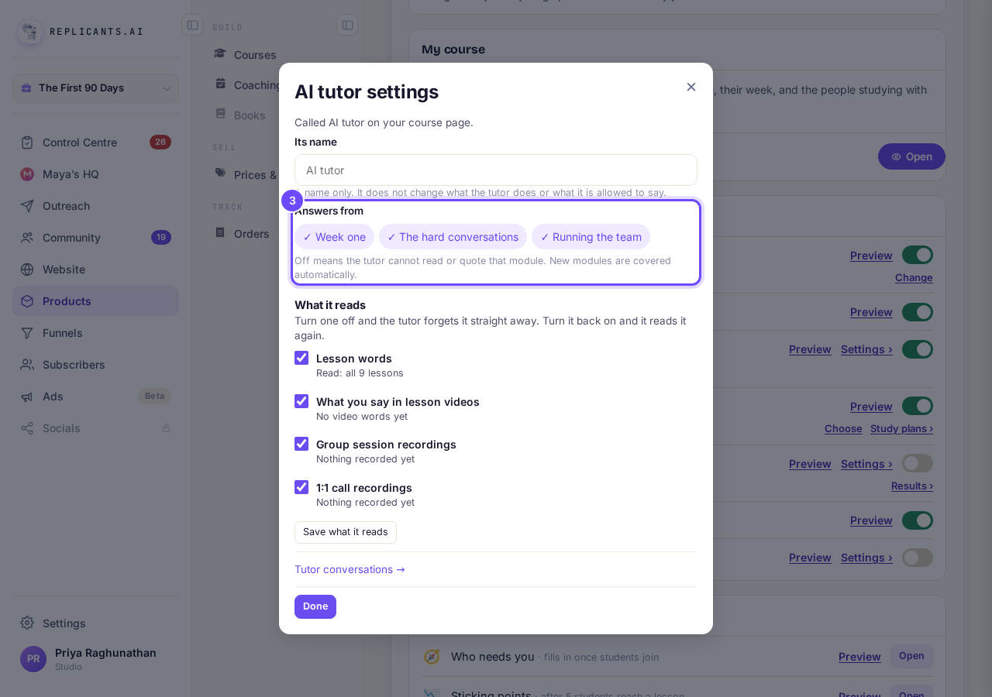This screenshot has height=697, width=992.
Task: Close the AI tutor settings dialog
Action: click(691, 87)
